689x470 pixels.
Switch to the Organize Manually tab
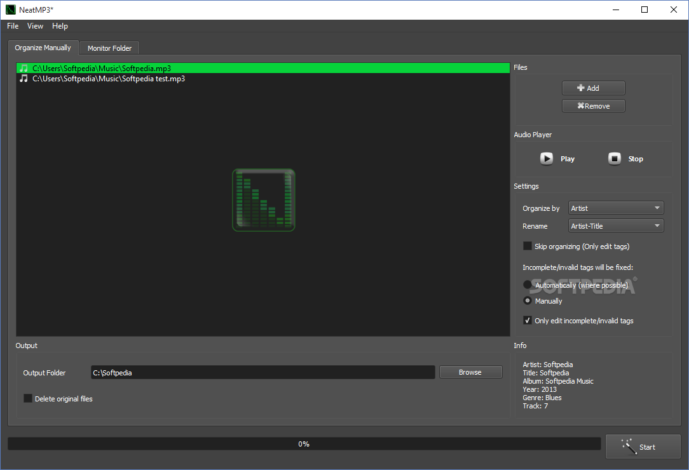coord(43,48)
